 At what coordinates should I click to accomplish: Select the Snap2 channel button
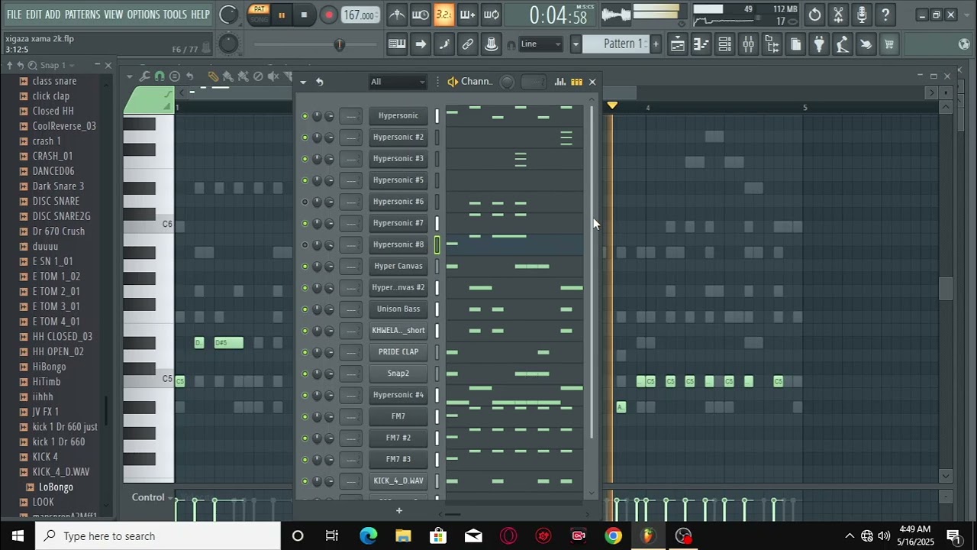[x=398, y=374]
